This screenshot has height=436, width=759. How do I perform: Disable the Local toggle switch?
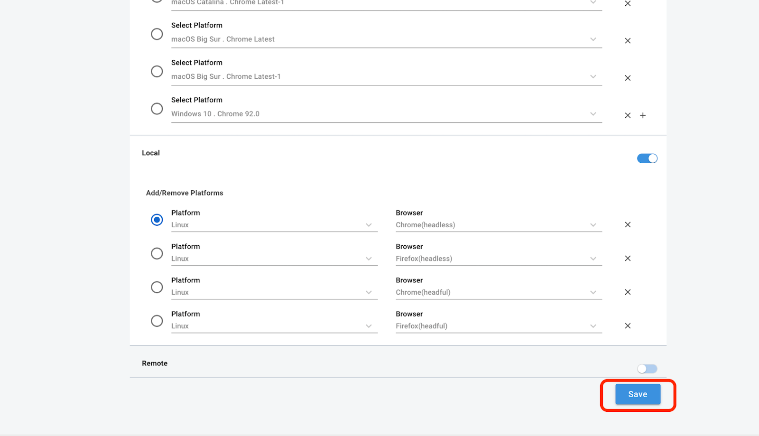(647, 158)
